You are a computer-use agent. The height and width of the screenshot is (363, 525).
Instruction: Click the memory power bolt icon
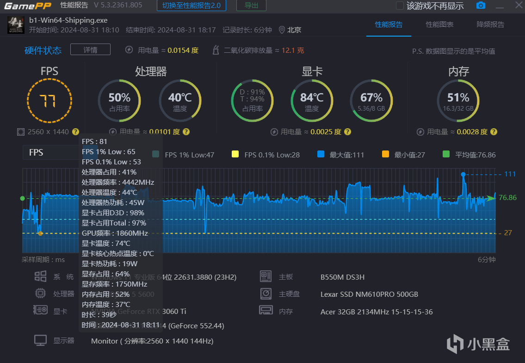420,132
